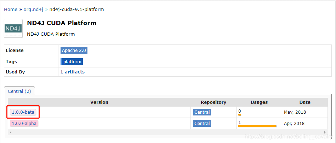Open usages count 0 for beta

click(x=240, y=111)
